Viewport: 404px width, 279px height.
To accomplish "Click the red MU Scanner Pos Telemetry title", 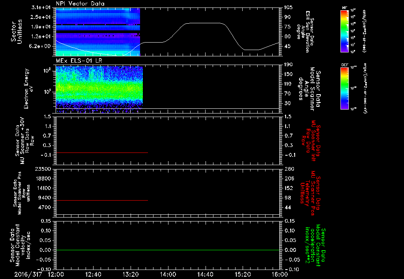I will pyautogui.click(x=310, y=193).
